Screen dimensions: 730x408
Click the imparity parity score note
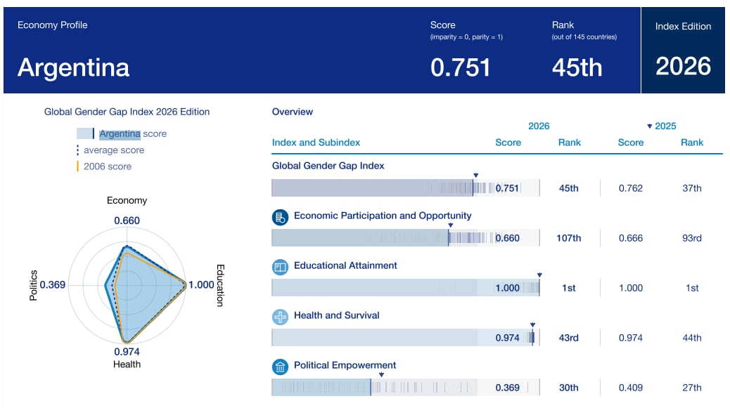(x=466, y=37)
